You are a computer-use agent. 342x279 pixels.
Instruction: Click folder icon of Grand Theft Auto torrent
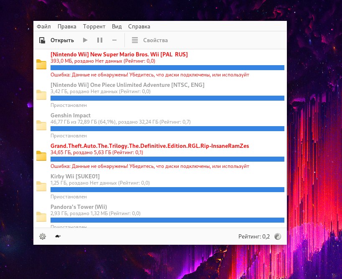coord(41,156)
